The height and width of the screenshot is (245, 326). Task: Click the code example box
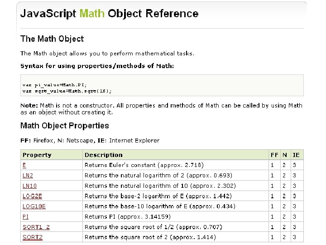[162, 85]
